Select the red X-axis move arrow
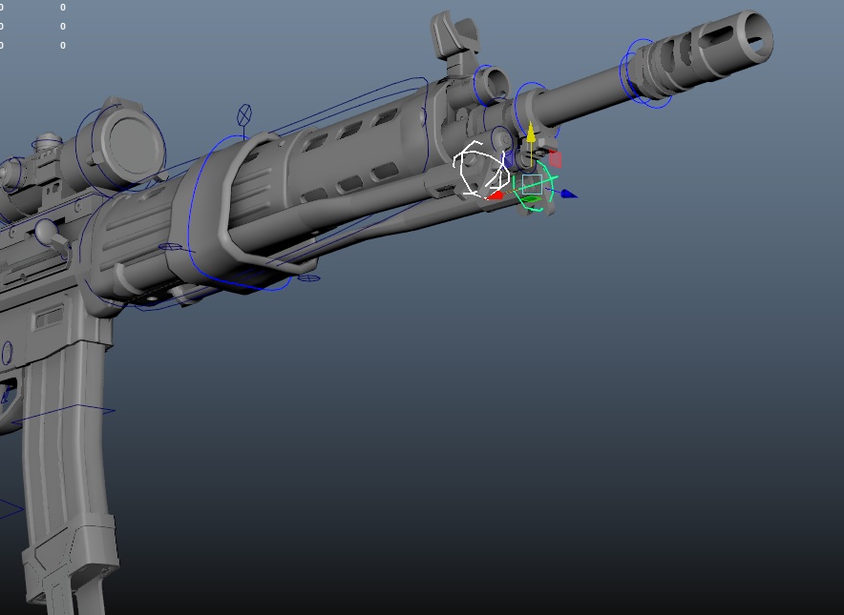The width and height of the screenshot is (844, 615). point(497,195)
